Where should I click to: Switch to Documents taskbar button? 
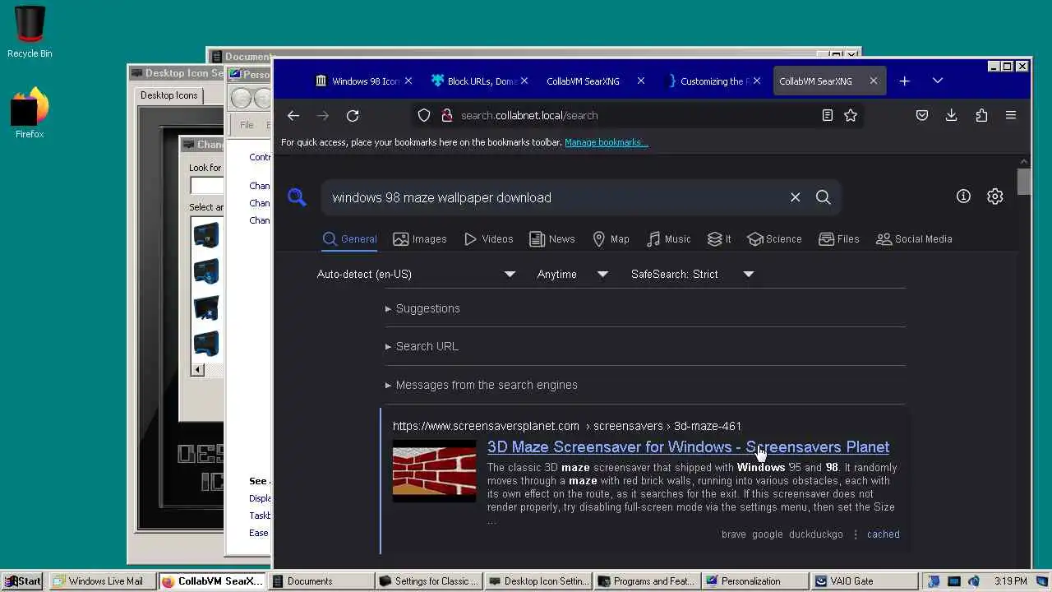(x=321, y=581)
